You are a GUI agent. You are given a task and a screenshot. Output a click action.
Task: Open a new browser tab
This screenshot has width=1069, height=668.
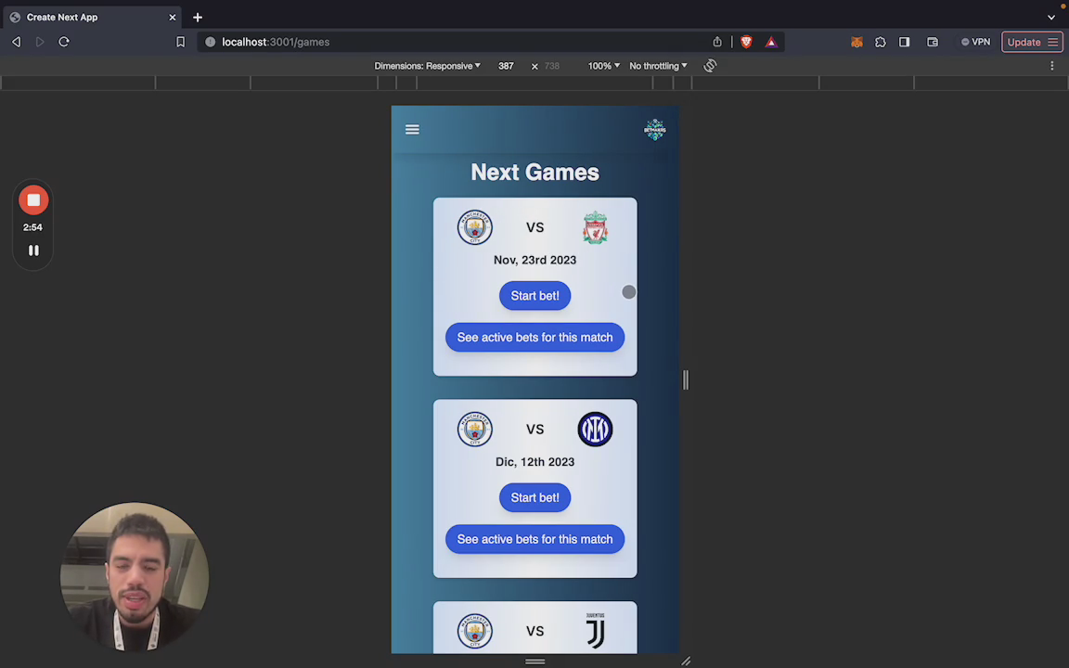pyautogui.click(x=198, y=17)
